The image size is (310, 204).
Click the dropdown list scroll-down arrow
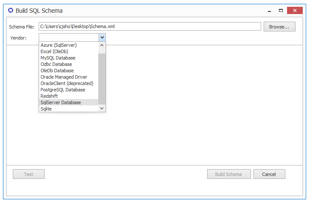(x=102, y=108)
